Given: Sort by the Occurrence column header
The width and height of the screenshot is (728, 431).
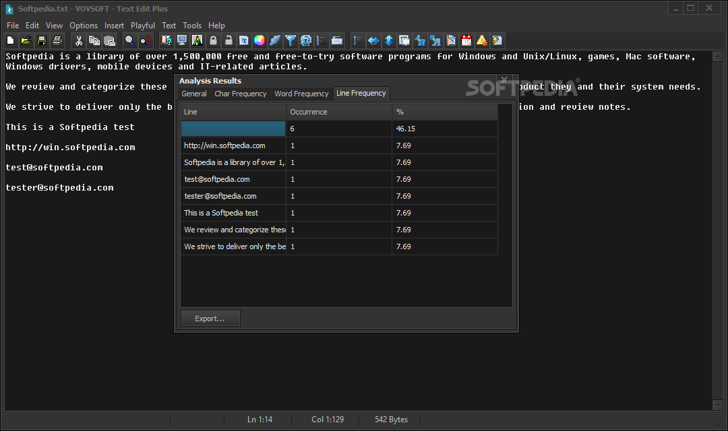Looking at the screenshot, I should pos(339,112).
